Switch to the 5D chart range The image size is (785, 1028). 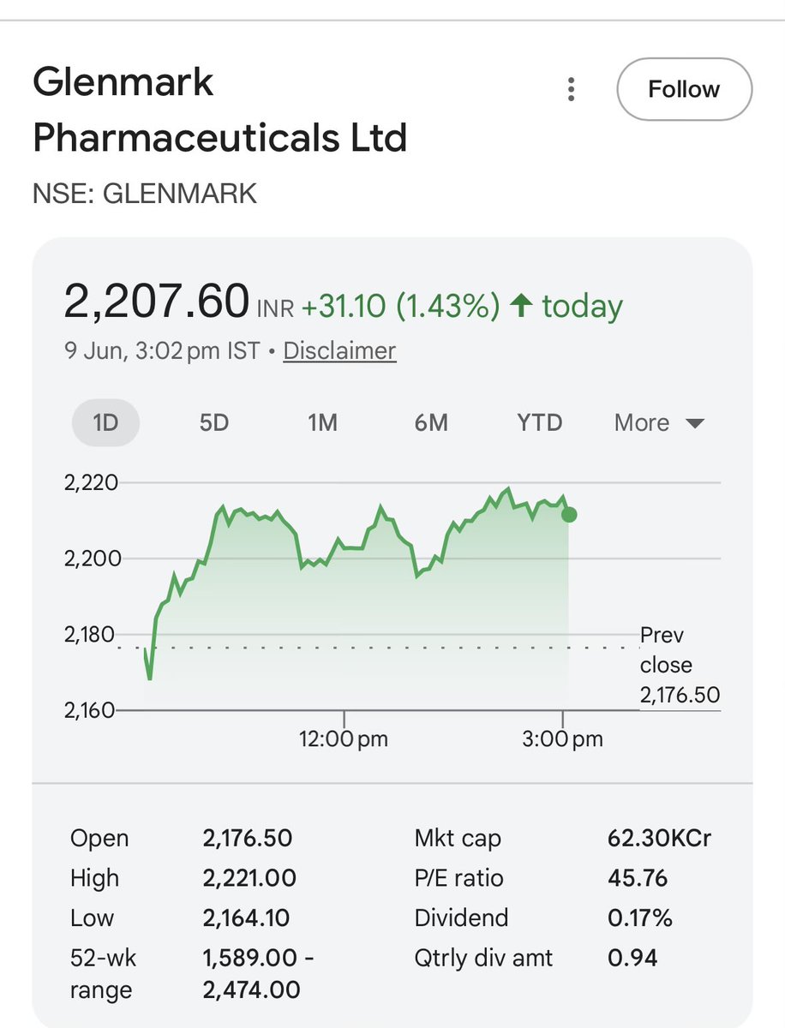coord(214,422)
